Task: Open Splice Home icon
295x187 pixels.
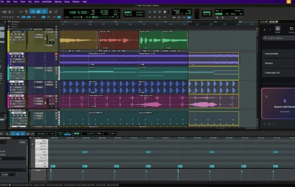Action: point(278,29)
